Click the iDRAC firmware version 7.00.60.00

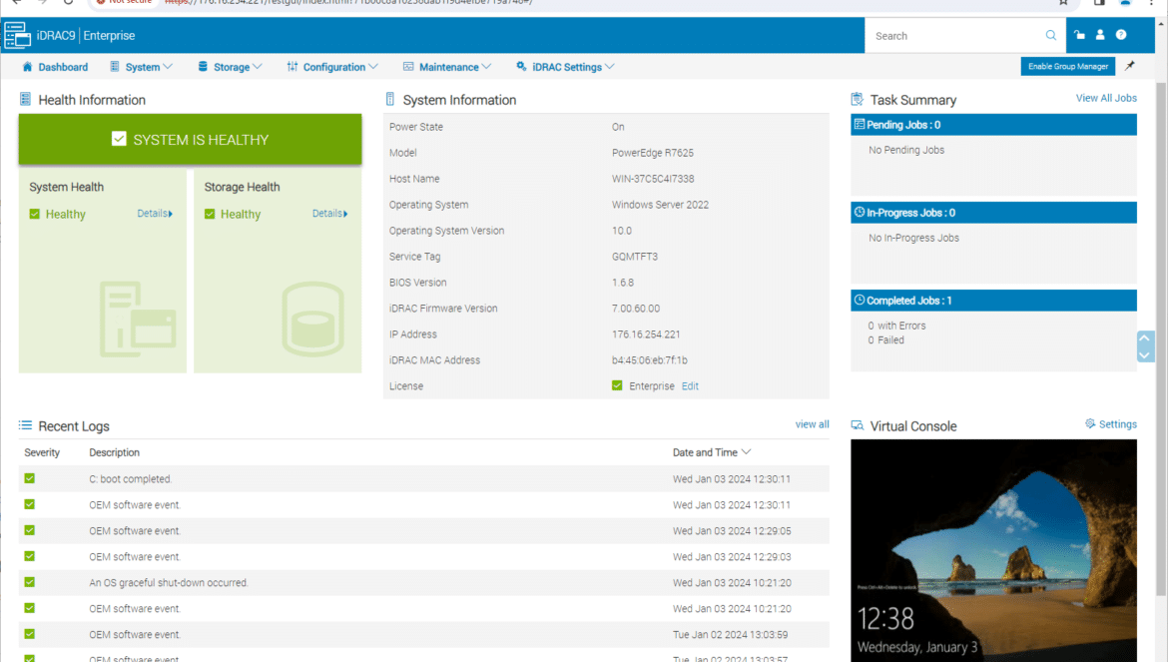pos(635,309)
